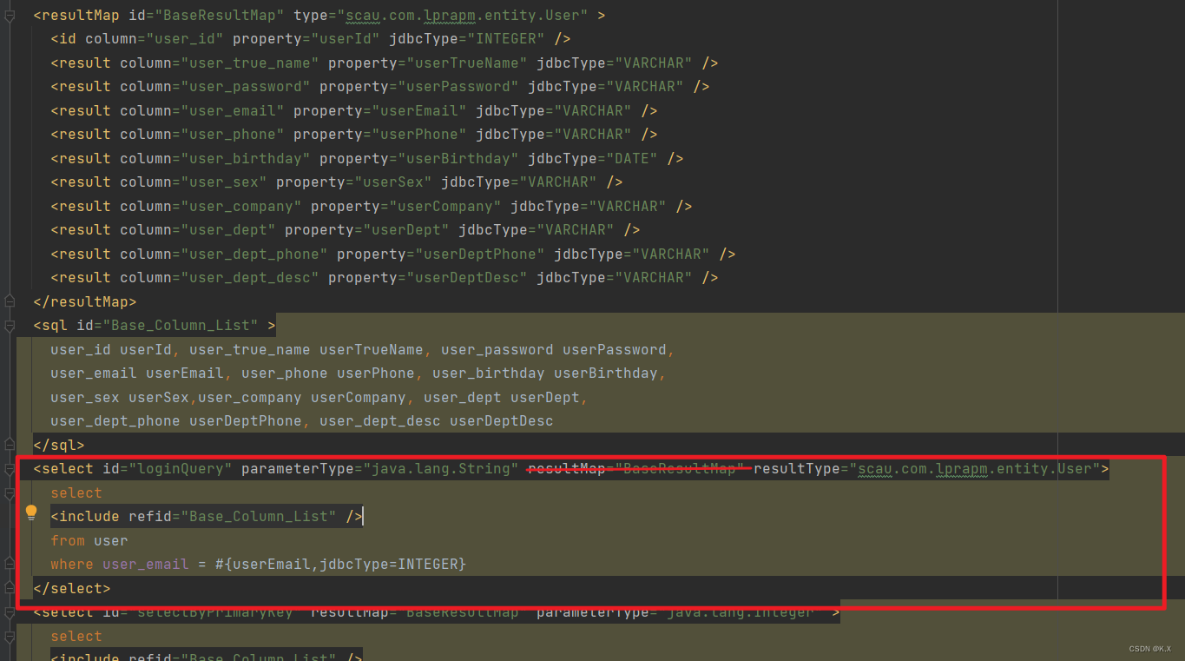Click include refid="Base_Column_List" inside loginQuery

coord(207,517)
